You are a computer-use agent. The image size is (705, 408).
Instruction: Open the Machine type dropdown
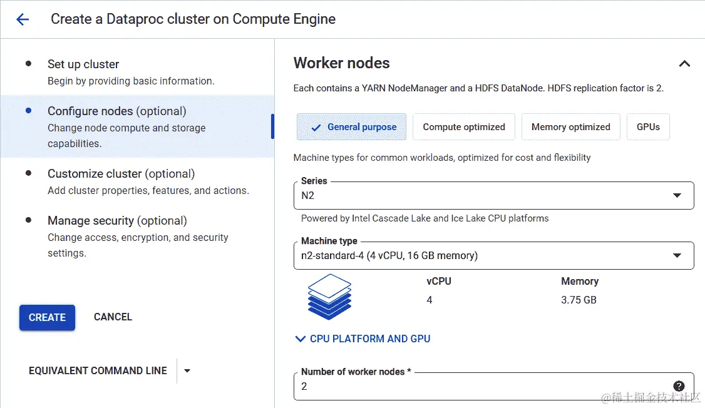tap(493, 255)
